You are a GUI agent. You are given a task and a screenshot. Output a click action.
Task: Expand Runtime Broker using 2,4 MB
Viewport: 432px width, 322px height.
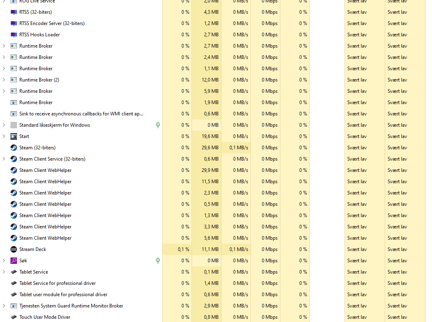[4, 57]
